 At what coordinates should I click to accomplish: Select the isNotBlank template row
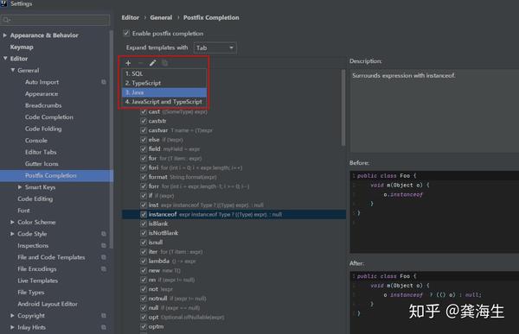(234, 233)
